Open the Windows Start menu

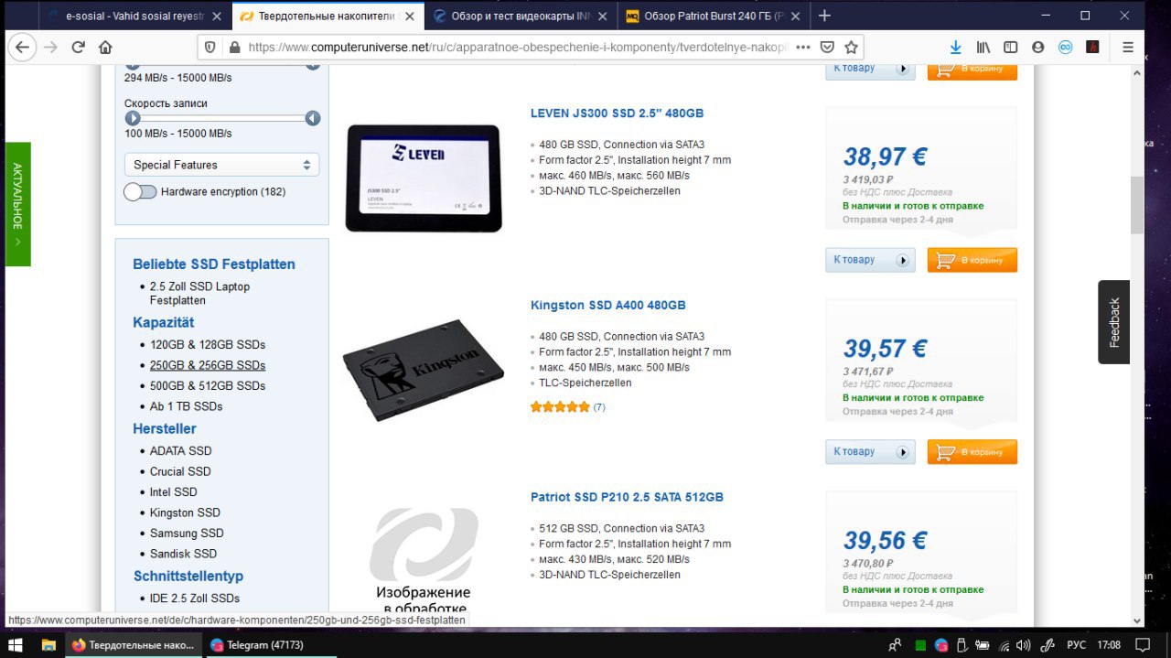[x=16, y=645]
